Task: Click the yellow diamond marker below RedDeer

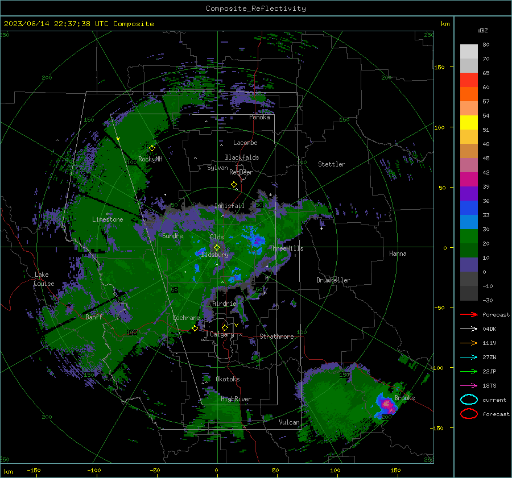Action: pos(234,185)
